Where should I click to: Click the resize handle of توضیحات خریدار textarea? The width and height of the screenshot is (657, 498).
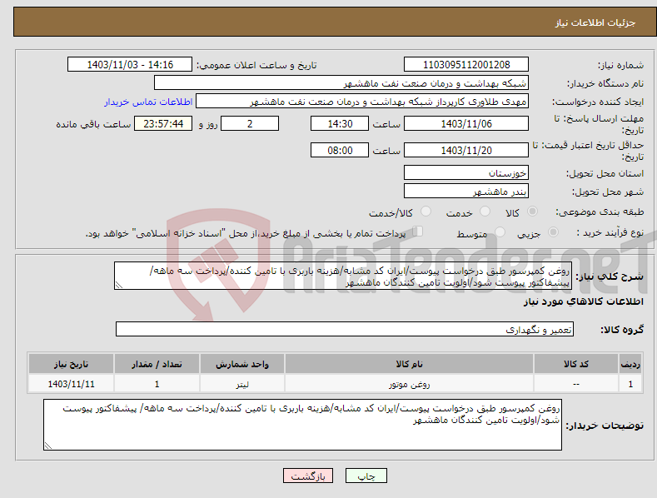coord(48,446)
